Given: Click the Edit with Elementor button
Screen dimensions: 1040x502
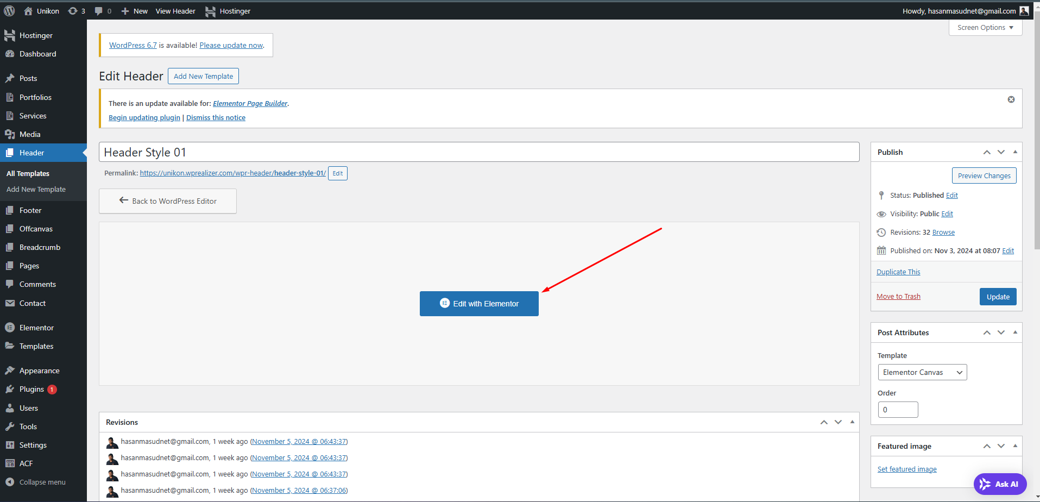Looking at the screenshot, I should click(479, 304).
